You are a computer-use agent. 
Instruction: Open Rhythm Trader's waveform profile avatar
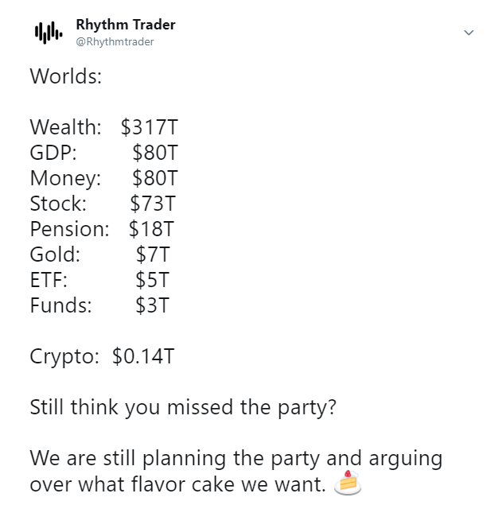[49, 33]
